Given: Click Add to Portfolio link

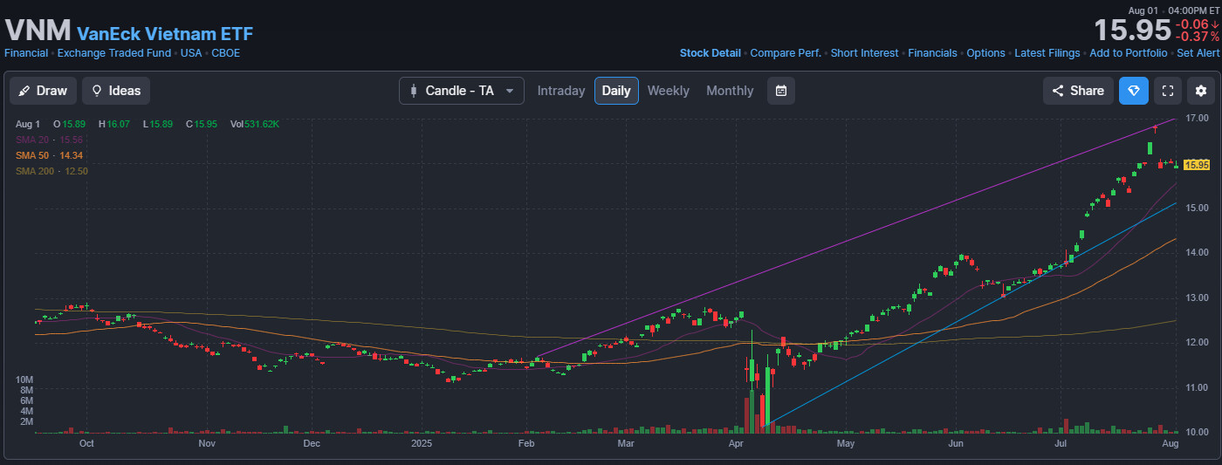Looking at the screenshot, I should pyautogui.click(x=1128, y=53).
